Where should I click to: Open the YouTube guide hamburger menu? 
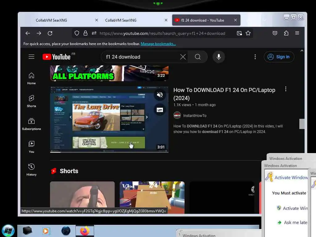(31, 57)
